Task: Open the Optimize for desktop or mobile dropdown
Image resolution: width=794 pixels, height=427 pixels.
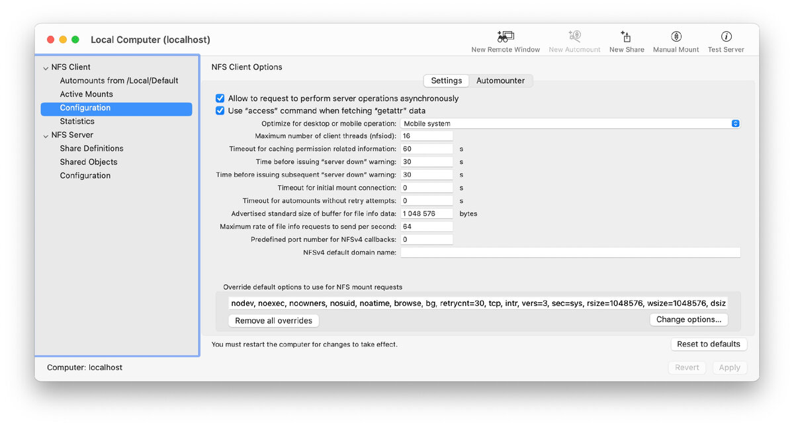Action: pyautogui.click(x=570, y=124)
